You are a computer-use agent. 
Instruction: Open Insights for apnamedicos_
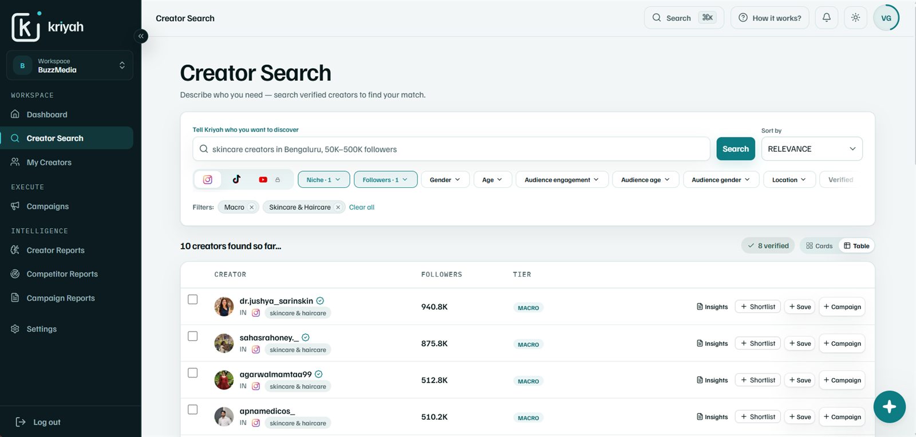coord(712,417)
